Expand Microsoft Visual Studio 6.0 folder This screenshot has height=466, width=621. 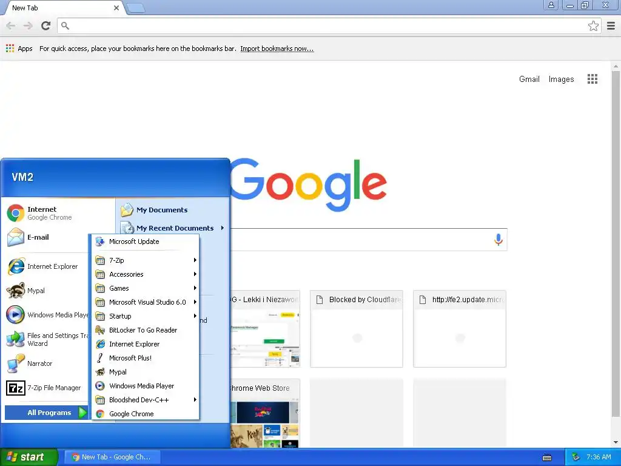point(146,302)
